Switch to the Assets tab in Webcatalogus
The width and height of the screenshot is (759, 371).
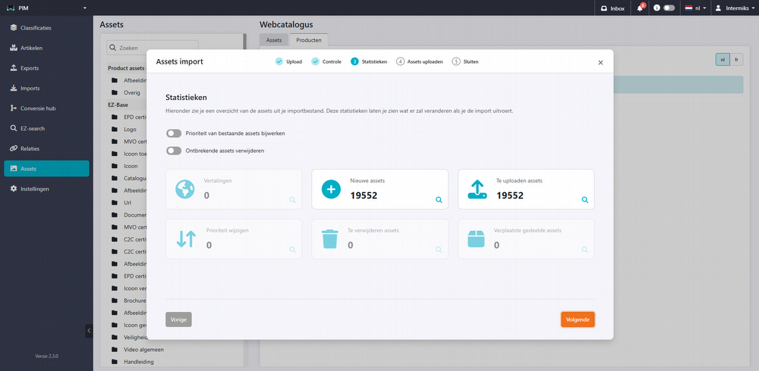274,39
